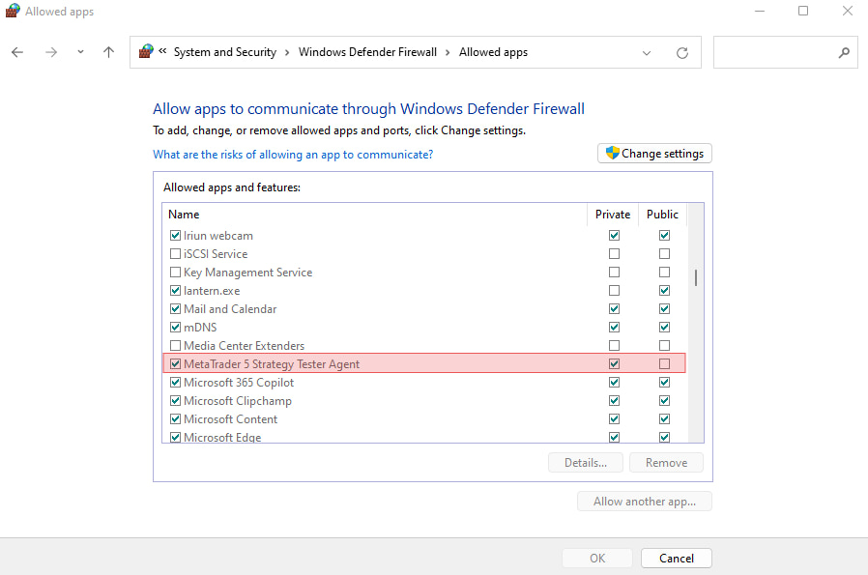This screenshot has height=575, width=868.
Task: Select Microsoft Content row text
Action: pos(230,419)
